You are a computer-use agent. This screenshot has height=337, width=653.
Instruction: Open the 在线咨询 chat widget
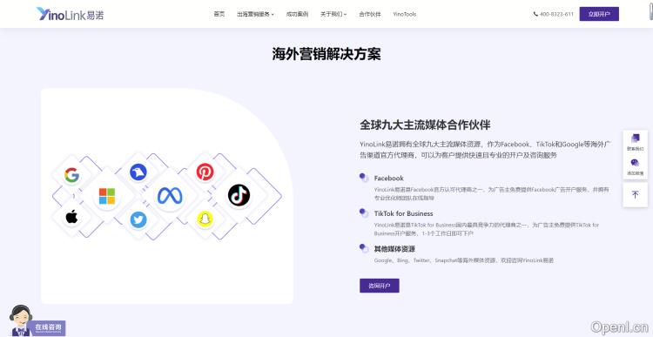[x=48, y=327]
